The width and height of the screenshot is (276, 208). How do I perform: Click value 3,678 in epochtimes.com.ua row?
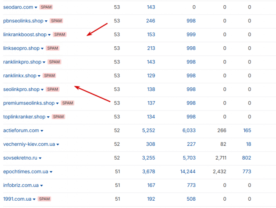(x=149, y=171)
